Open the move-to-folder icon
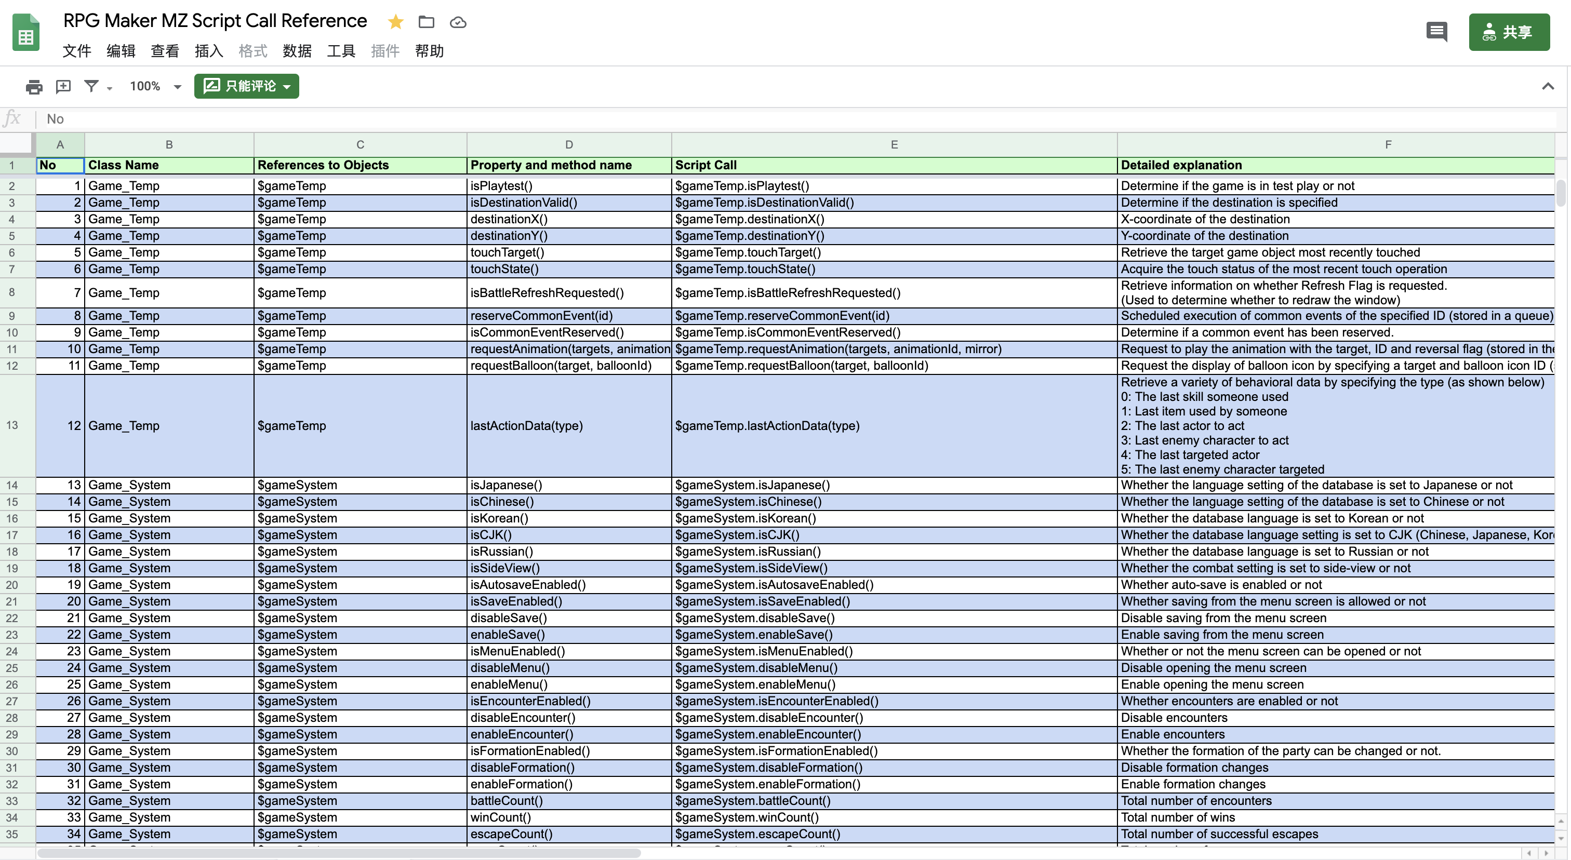 [427, 22]
